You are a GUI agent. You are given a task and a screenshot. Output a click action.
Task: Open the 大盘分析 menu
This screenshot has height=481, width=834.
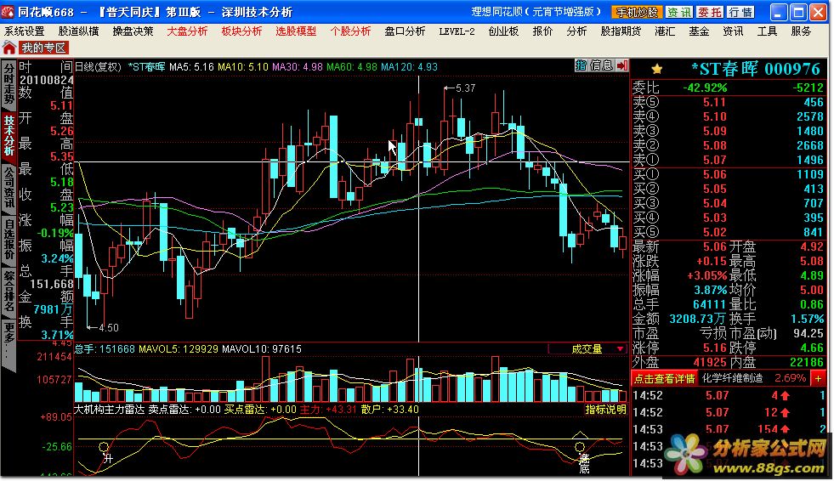pyautogui.click(x=187, y=31)
